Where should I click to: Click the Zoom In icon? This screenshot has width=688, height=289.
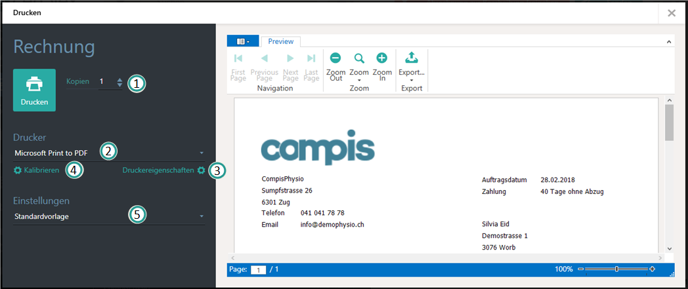click(x=382, y=58)
